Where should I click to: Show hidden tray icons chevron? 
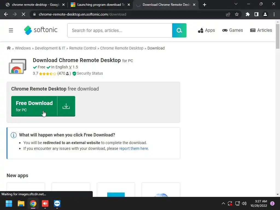(x=223, y=203)
